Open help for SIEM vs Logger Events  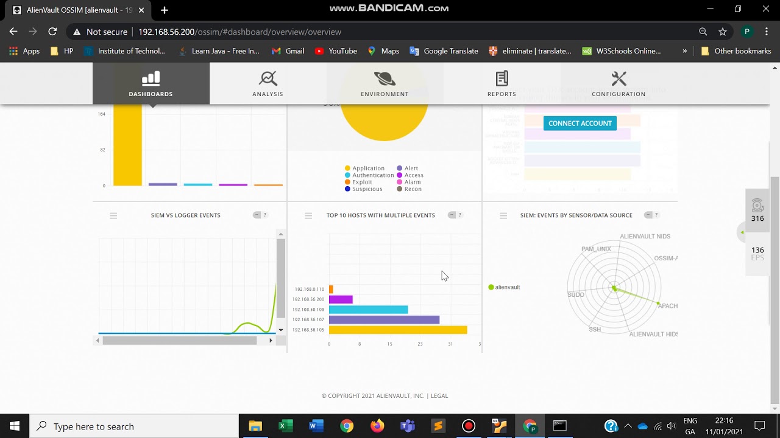tap(264, 215)
